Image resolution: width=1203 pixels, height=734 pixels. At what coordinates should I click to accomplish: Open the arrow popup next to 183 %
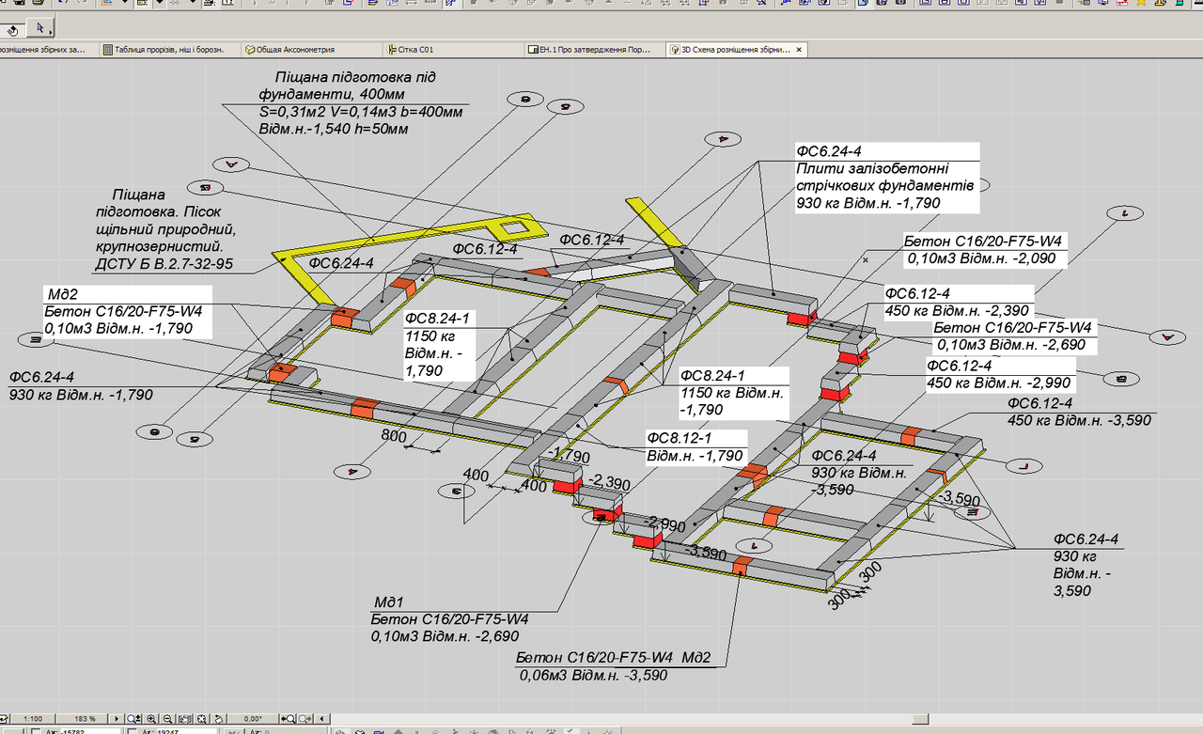tap(117, 719)
